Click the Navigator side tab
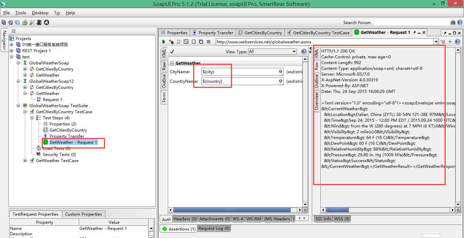The height and width of the screenshot is (238, 464). [4, 40]
